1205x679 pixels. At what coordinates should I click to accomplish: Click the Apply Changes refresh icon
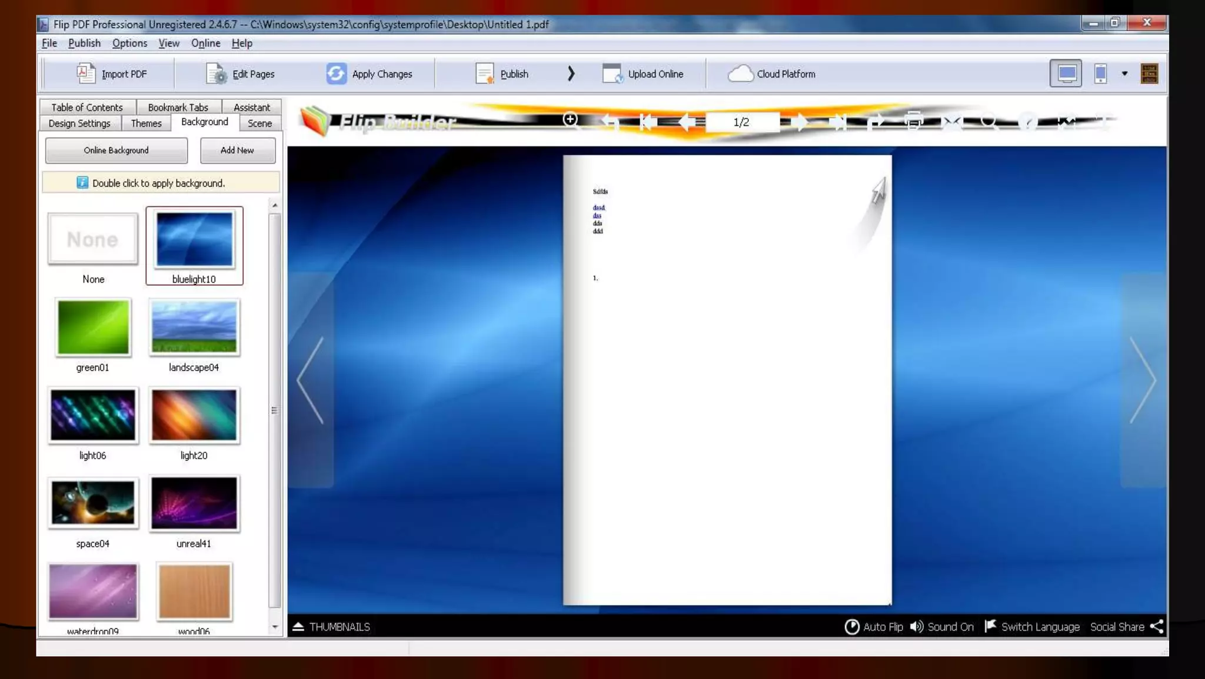tap(336, 74)
